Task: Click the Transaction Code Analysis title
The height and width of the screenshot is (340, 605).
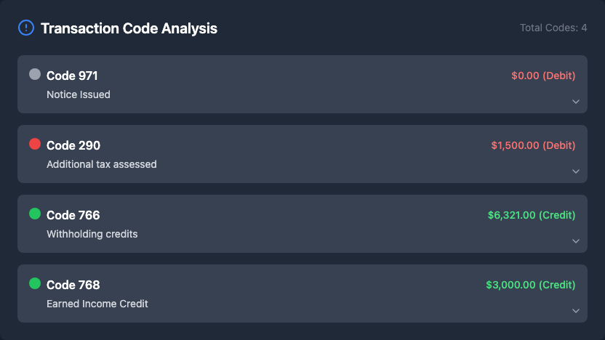Action: (x=129, y=28)
